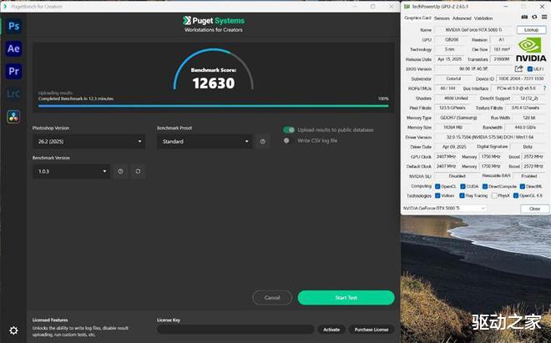Toggle the Ray Tracing checkbox

pos(463,195)
